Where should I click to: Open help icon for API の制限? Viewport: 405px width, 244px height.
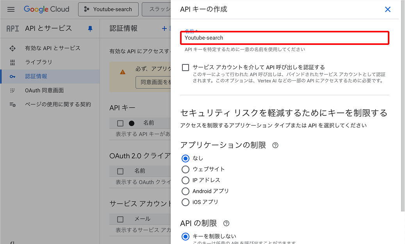(226, 223)
